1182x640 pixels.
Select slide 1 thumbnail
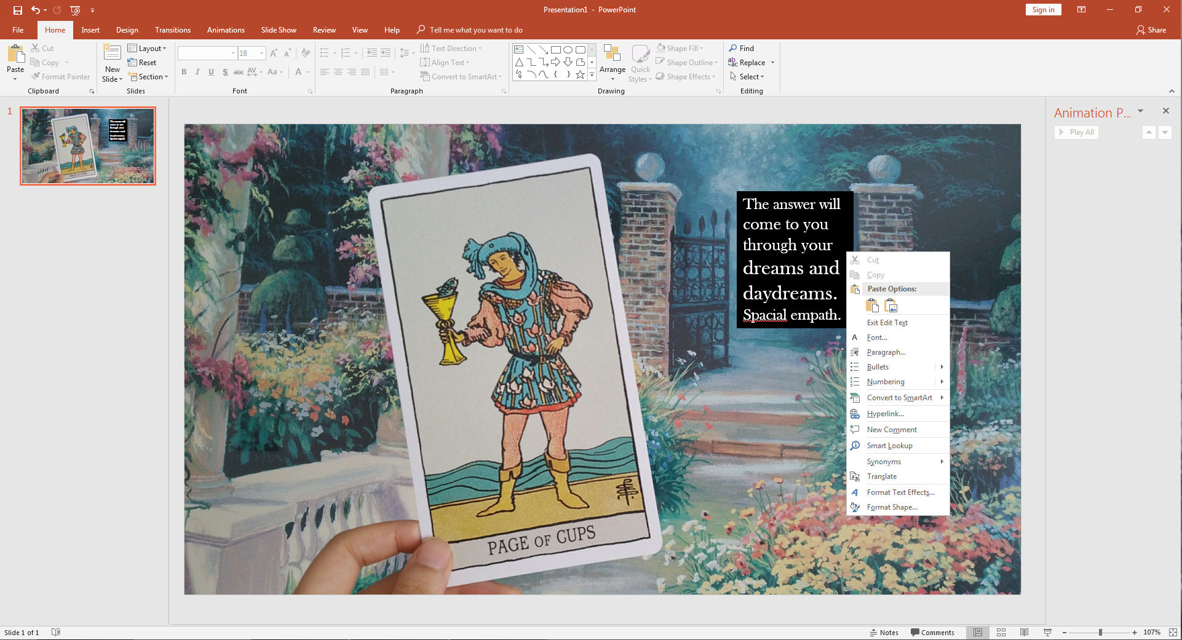(x=88, y=146)
